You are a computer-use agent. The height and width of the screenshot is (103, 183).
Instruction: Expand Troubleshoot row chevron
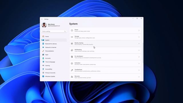pos(139,70)
